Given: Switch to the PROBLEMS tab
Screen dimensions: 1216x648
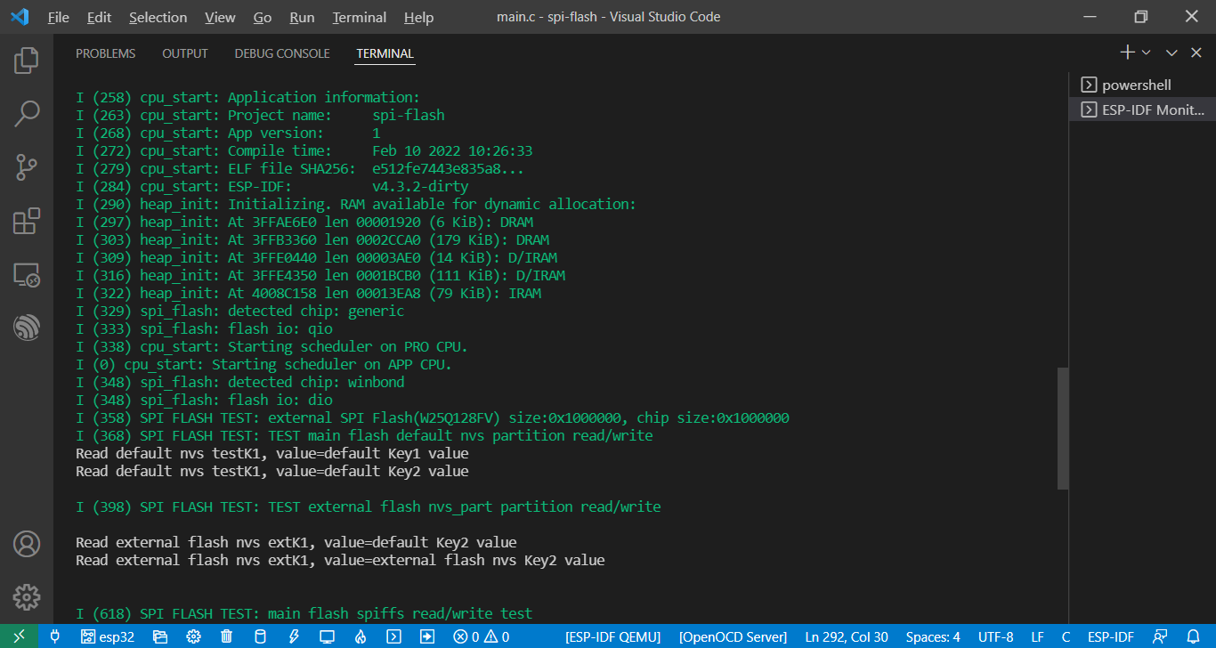Looking at the screenshot, I should pyautogui.click(x=106, y=53).
